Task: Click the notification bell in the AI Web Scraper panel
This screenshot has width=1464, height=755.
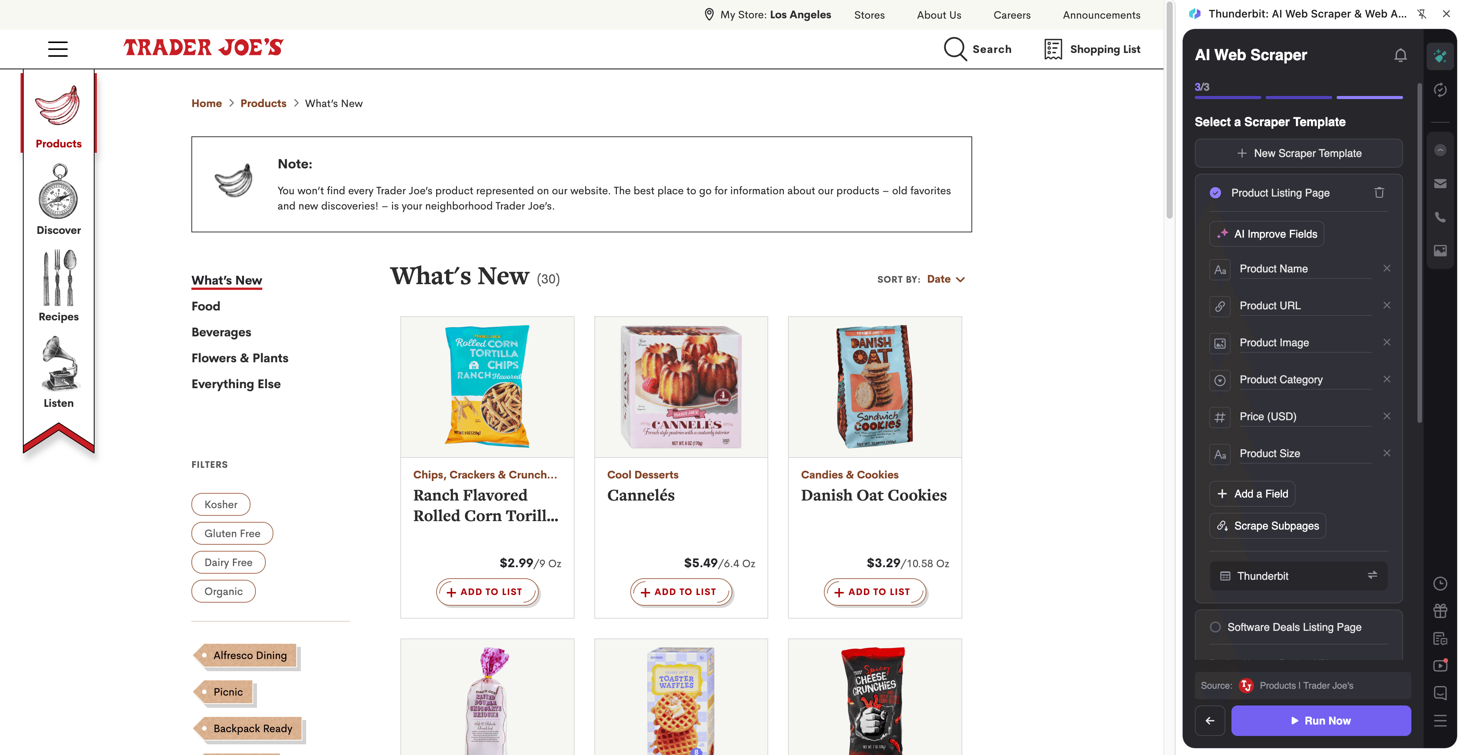Action: point(1400,55)
